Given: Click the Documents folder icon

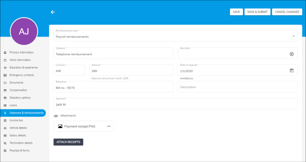Looking at the screenshot, I should tap(5, 83).
